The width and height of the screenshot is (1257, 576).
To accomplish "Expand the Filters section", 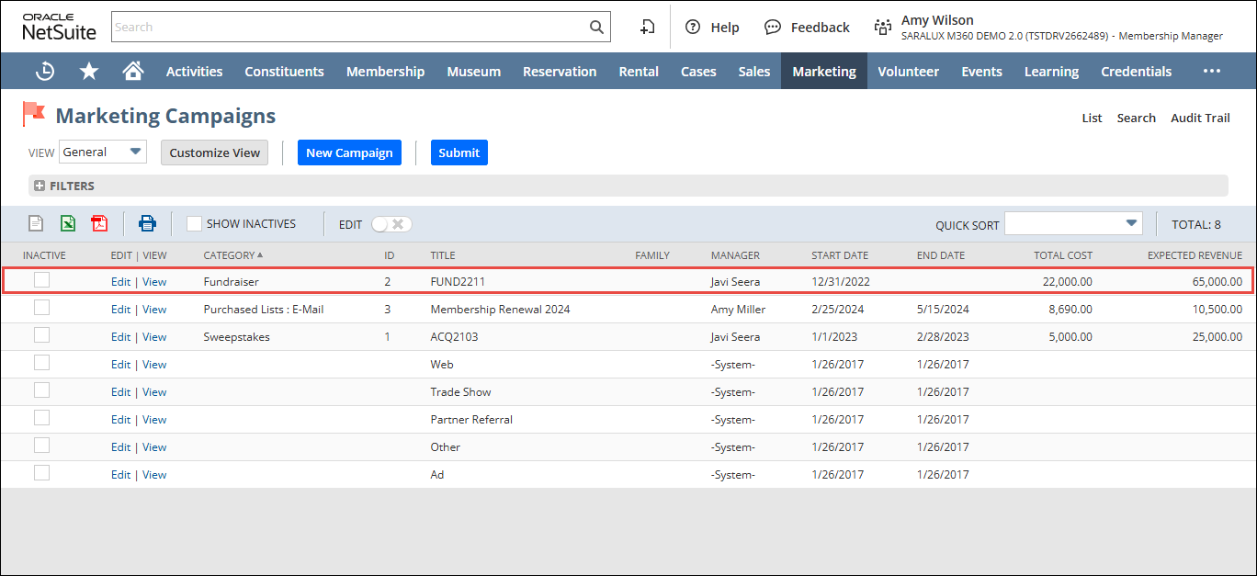I will (x=40, y=186).
